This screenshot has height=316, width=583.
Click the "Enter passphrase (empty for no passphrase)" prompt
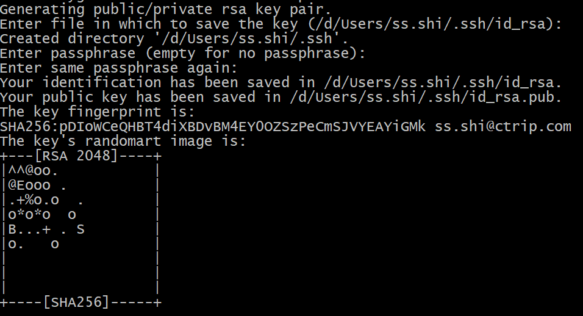[182, 53]
